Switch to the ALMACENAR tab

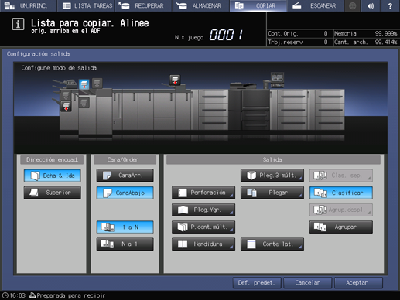click(x=201, y=5)
